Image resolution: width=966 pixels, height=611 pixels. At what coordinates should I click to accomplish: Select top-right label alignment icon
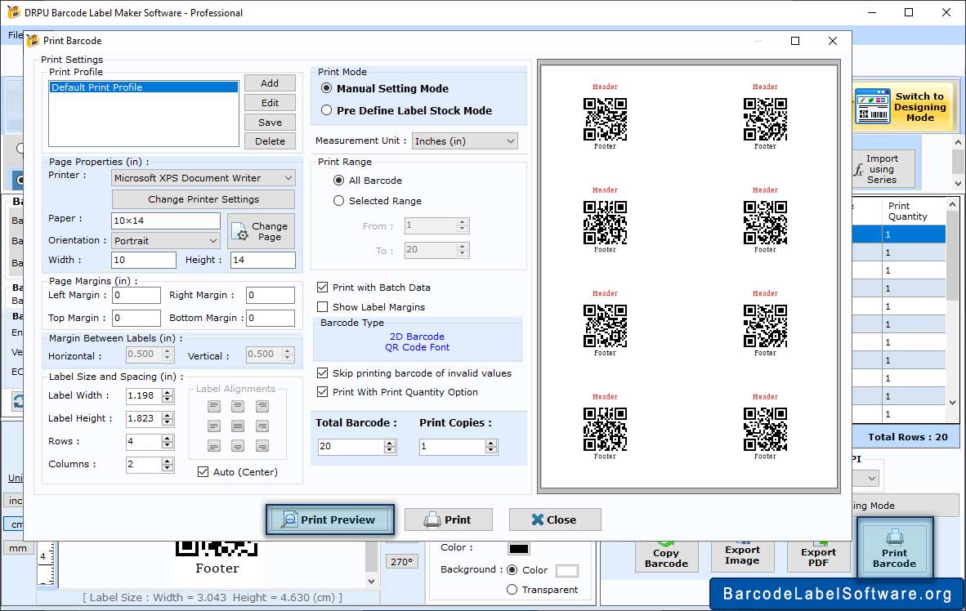click(262, 407)
